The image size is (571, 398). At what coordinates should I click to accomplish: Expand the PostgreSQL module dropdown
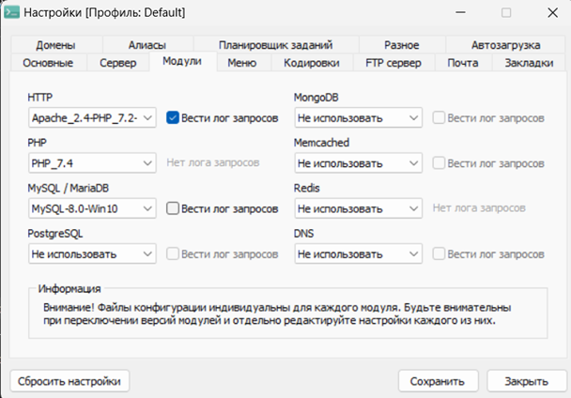[92, 253]
